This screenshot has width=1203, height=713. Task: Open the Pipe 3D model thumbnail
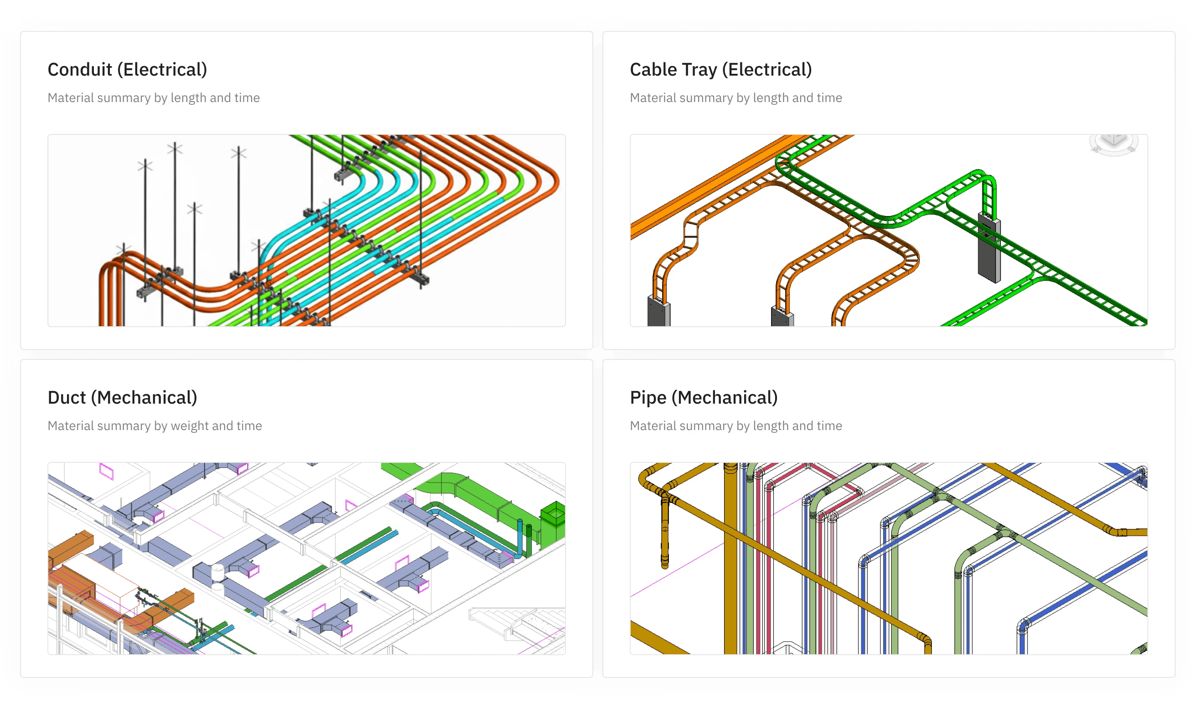pos(888,558)
